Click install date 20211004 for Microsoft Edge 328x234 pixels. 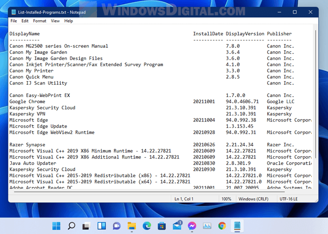pyautogui.click(x=204, y=120)
